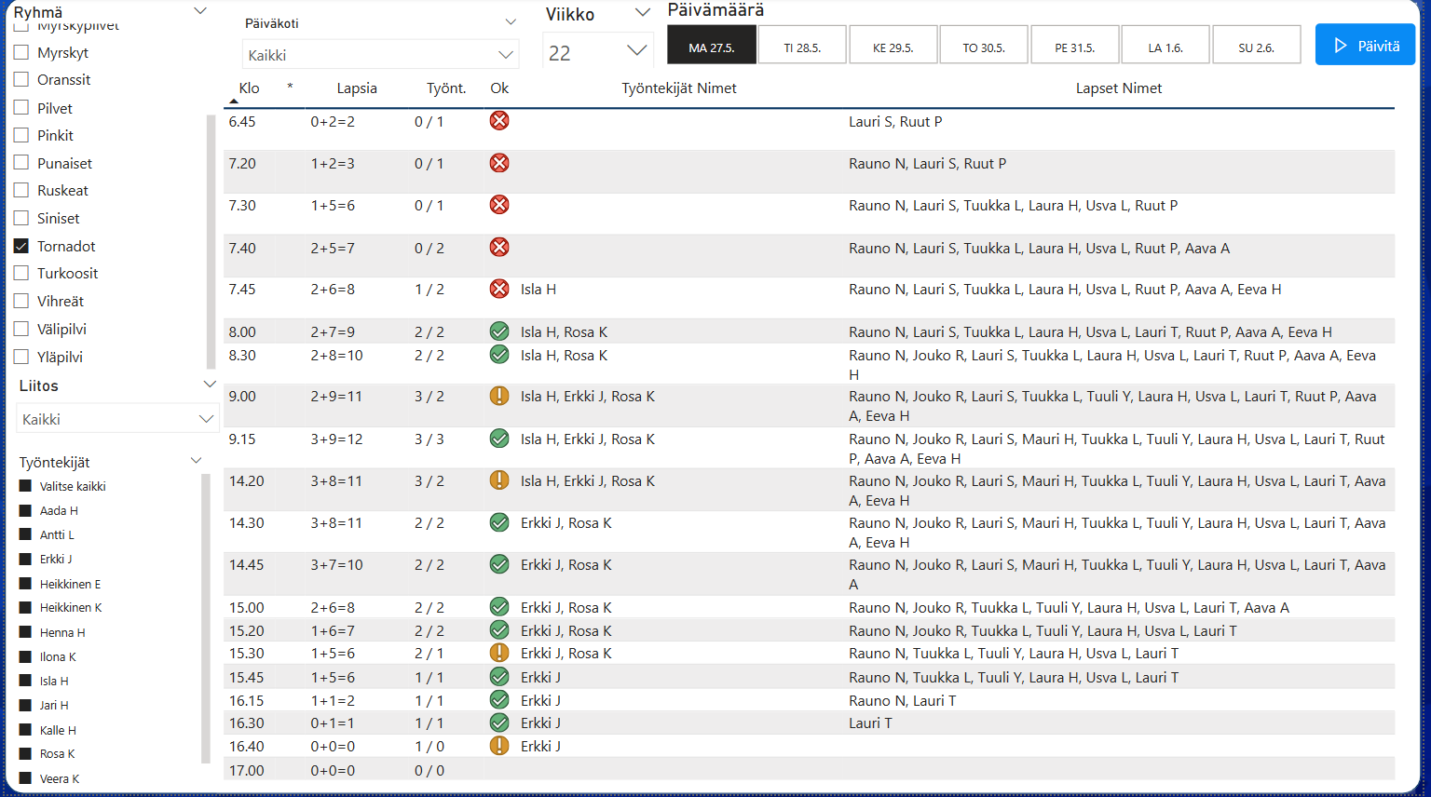The image size is (1431, 797).
Task: Click the green check icon at 9.15 row
Action: pyautogui.click(x=499, y=439)
